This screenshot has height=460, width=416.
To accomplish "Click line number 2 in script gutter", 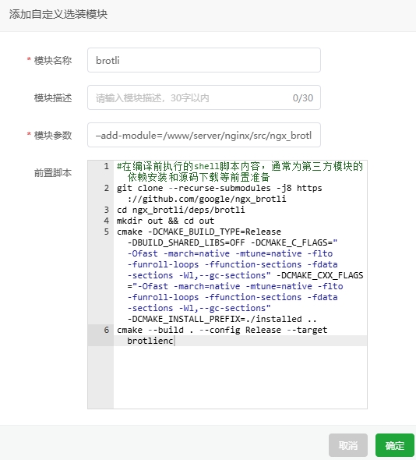I will click(107, 188).
